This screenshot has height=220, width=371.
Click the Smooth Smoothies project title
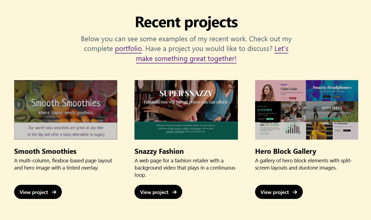45,151
